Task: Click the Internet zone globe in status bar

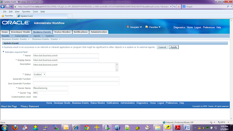Action: tap(164, 122)
